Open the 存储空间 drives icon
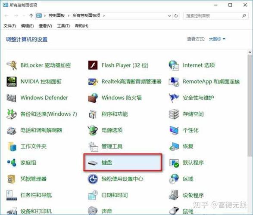 click(x=174, y=114)
